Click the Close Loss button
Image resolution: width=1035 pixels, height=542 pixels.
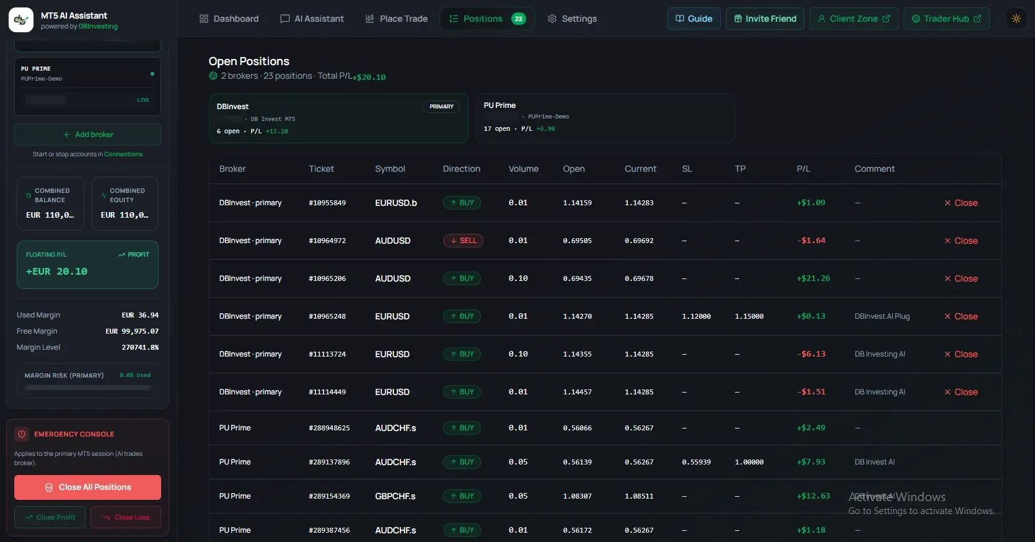pos(126,517)
